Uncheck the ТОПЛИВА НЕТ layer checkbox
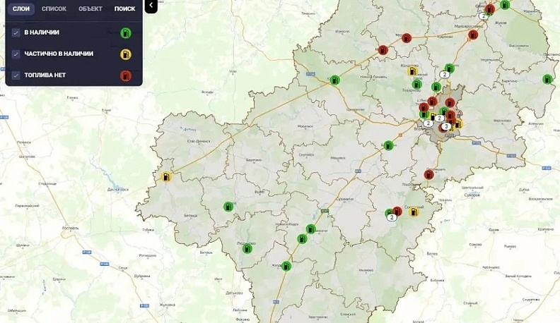560x323 pixels. 16,75
